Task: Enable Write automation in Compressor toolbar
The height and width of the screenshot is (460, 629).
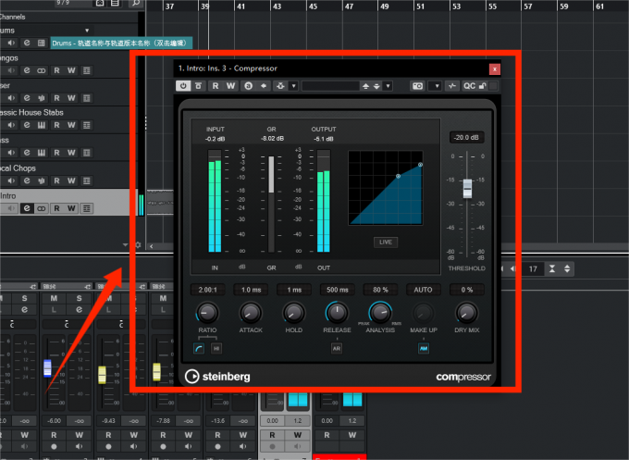Action: (x=230, y=86)
